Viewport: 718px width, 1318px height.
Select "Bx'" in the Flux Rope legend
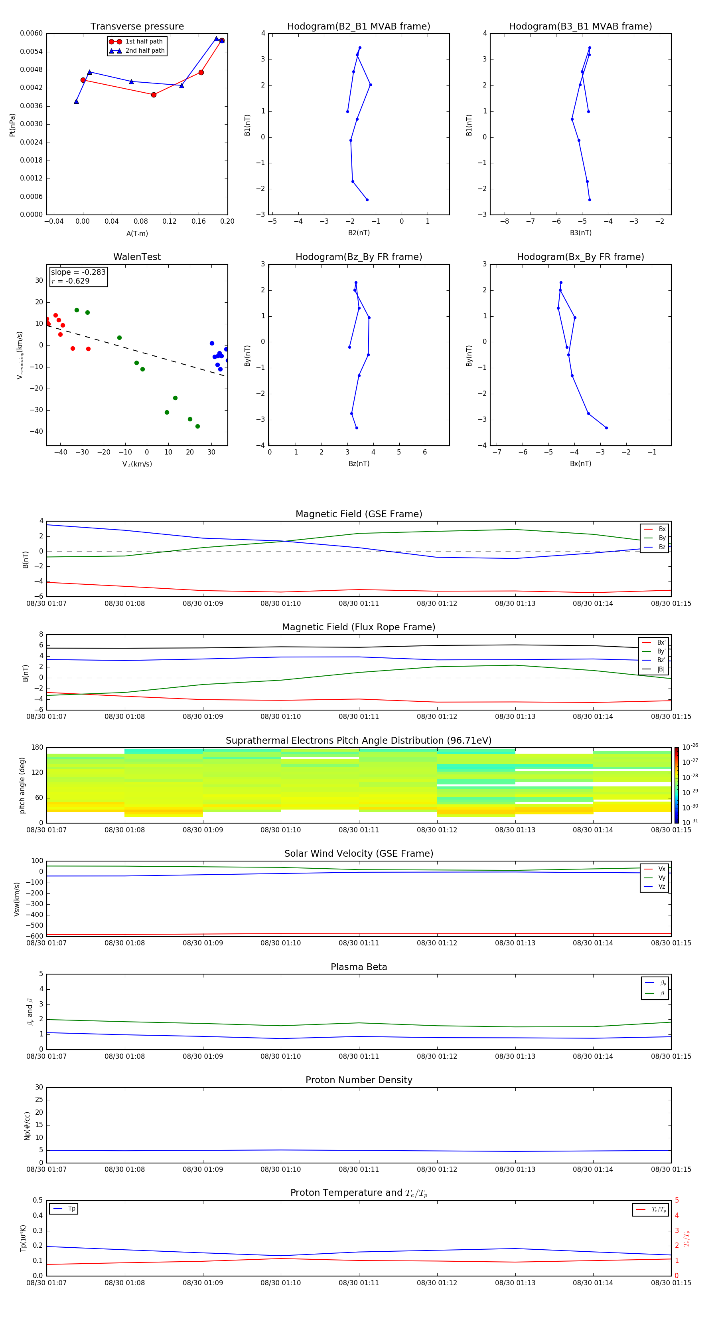point(654,643)
